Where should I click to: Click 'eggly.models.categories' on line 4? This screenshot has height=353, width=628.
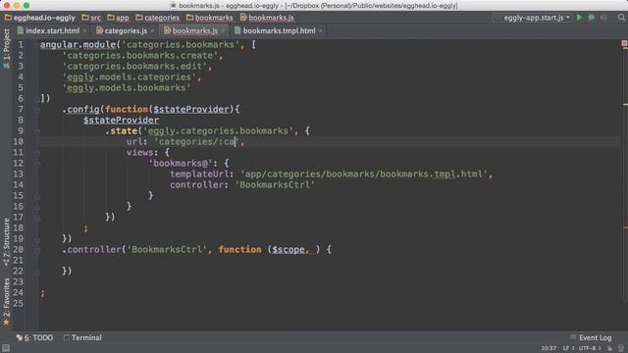tap(129, 76)
